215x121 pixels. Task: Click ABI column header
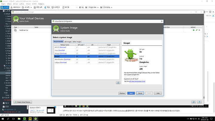92,45
